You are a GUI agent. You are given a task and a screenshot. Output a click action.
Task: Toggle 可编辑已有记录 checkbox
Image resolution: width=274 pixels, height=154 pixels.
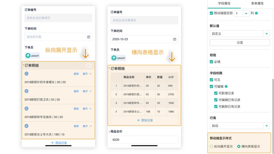[216, 100]
